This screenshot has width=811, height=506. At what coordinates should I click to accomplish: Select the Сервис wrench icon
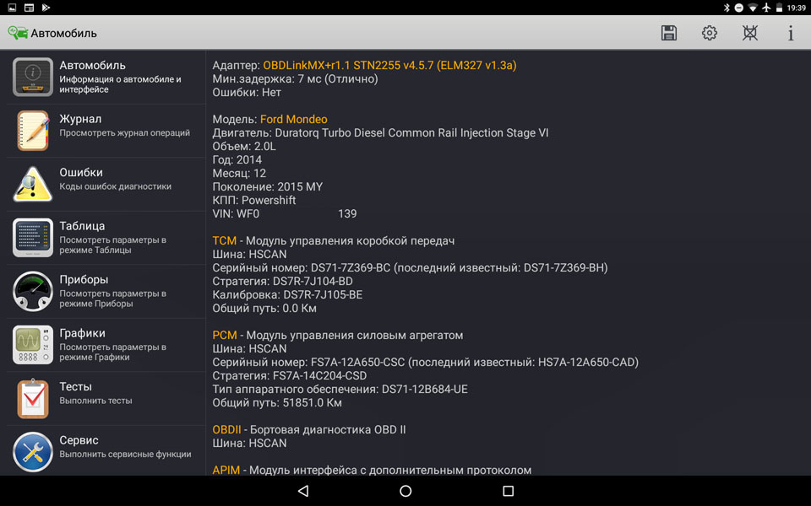pyautogui.click(x=33, y=452)
